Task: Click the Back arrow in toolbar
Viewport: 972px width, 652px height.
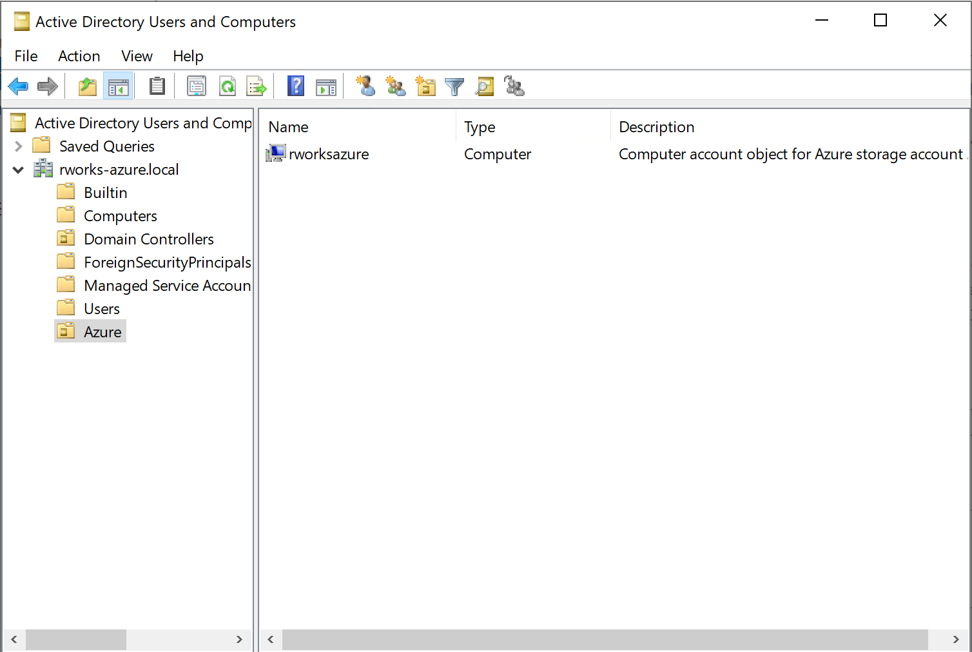Action: tap(18, 86)
